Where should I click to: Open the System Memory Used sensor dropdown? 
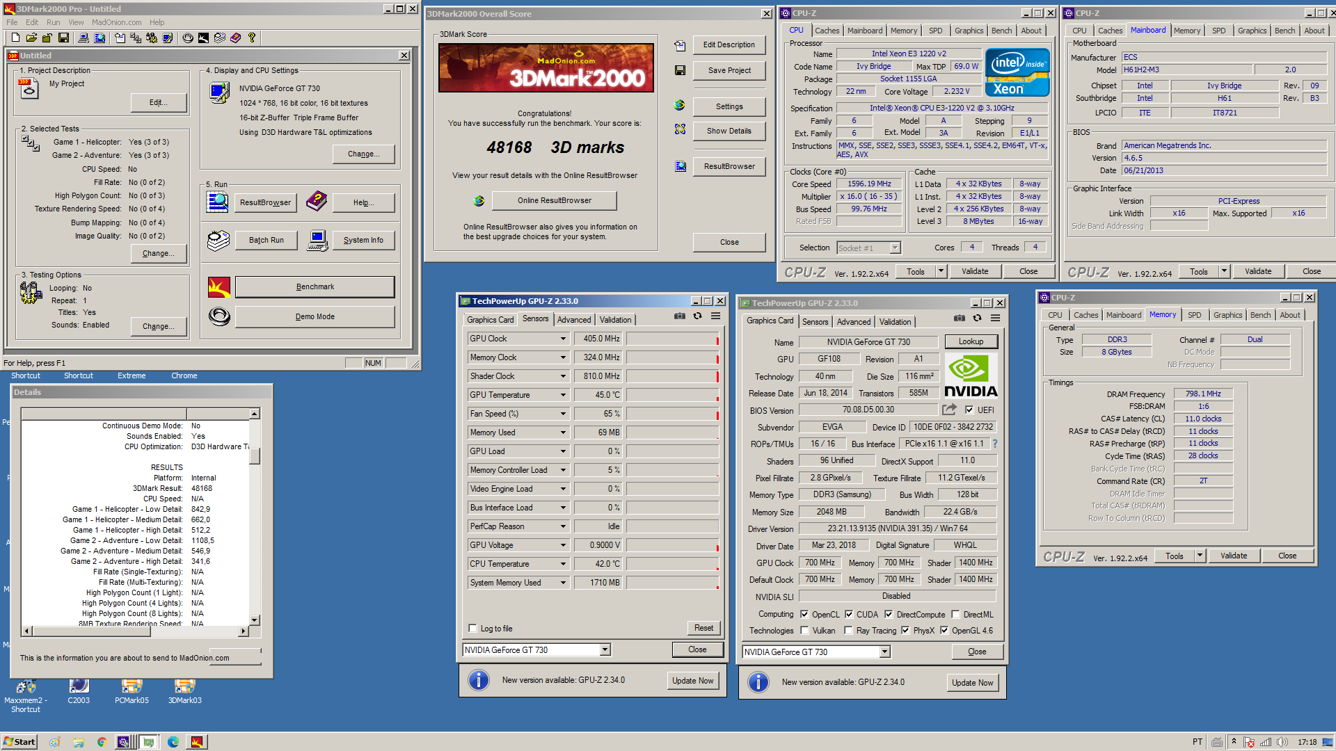pos(563,583)
